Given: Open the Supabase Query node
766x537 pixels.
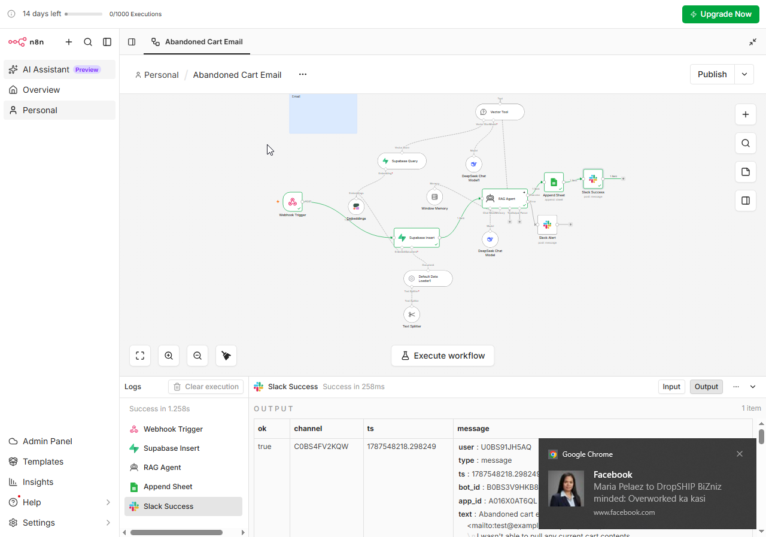Looking at the screenshot, I should coord(402,161).
